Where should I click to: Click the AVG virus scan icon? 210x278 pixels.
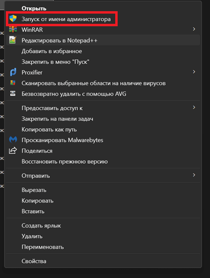pyautogui.click(x=13, y=83)
